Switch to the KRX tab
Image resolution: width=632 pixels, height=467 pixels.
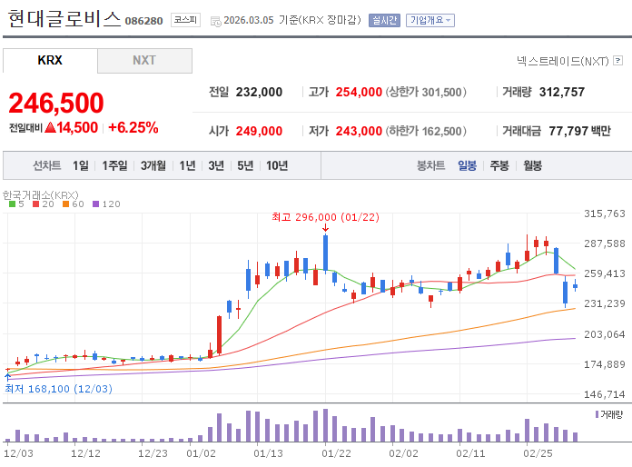50,60
